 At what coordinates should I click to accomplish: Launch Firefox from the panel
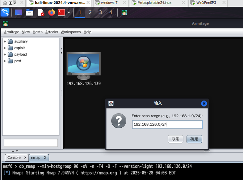[52, 12]
